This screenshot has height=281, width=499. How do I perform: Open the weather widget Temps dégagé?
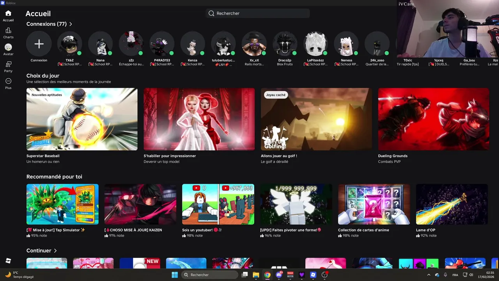[x=19, y=275]
